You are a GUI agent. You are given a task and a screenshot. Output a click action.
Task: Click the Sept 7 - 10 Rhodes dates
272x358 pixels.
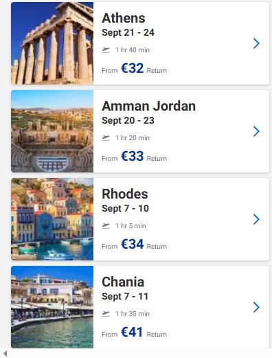pyautogui.click(x=125, y=208)
